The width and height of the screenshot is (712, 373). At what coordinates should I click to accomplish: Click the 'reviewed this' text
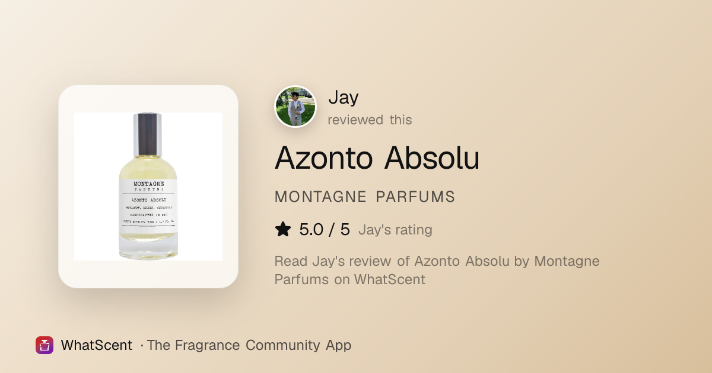tap(370, 120)
